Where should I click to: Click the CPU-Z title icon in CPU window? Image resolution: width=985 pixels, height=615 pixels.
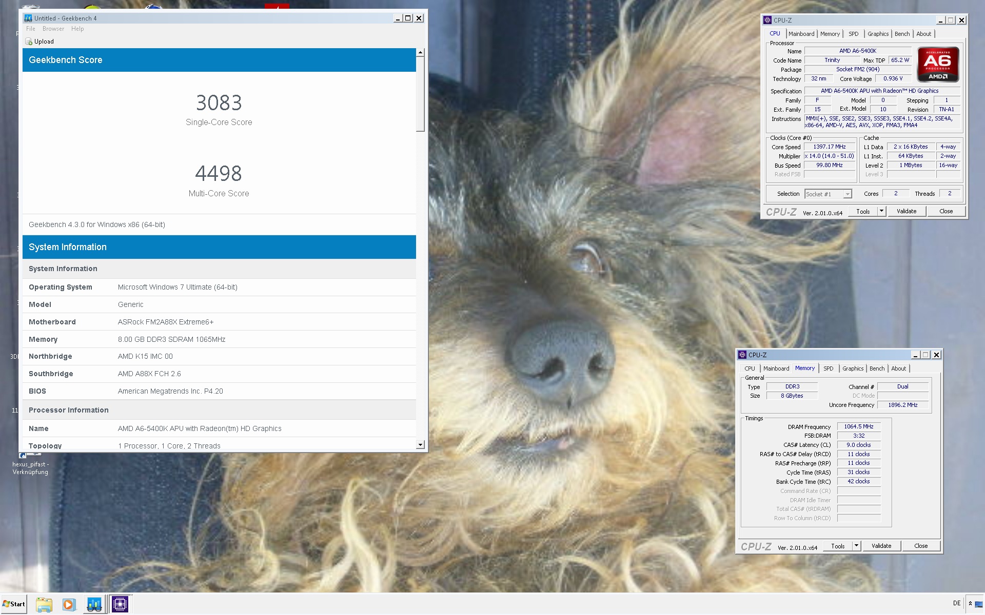click(767, 20)
